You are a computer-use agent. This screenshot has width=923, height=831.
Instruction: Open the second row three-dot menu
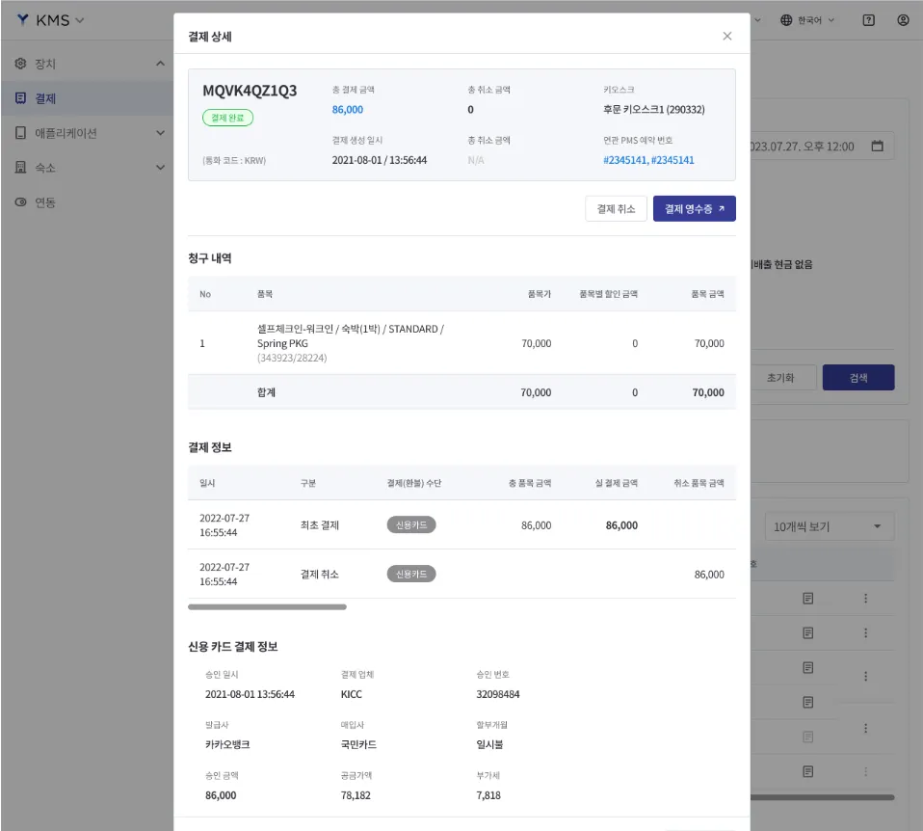point(865,633)
